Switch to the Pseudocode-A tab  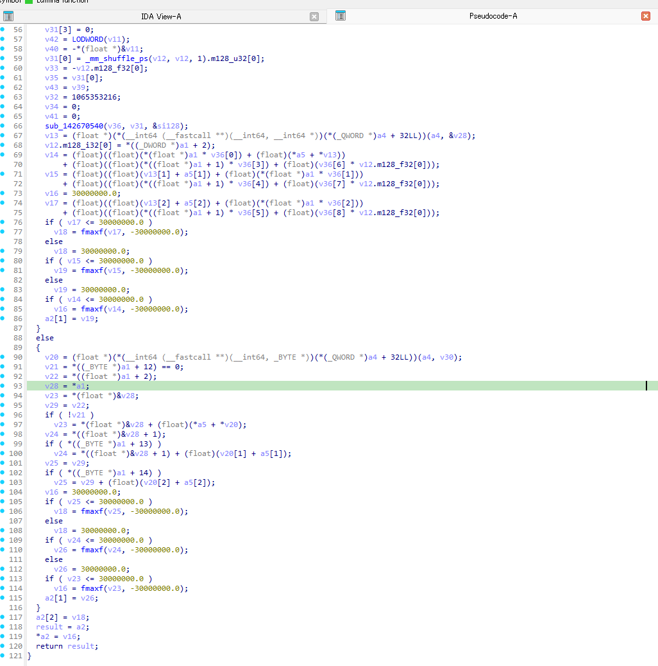(493, 16)
